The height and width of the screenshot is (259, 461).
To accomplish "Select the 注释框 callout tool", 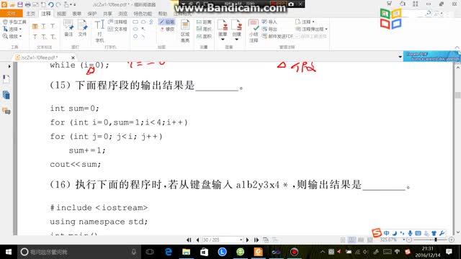I will [117, 22].
